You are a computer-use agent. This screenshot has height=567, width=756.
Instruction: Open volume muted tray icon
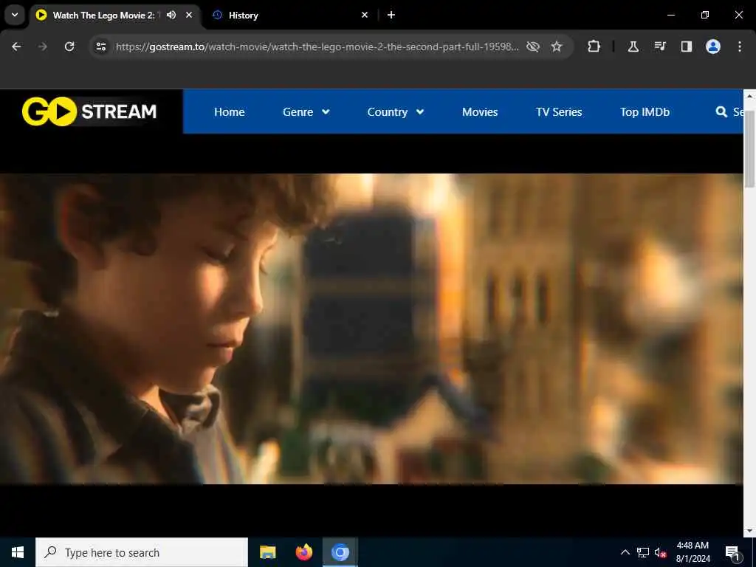[x=661, y=552]
